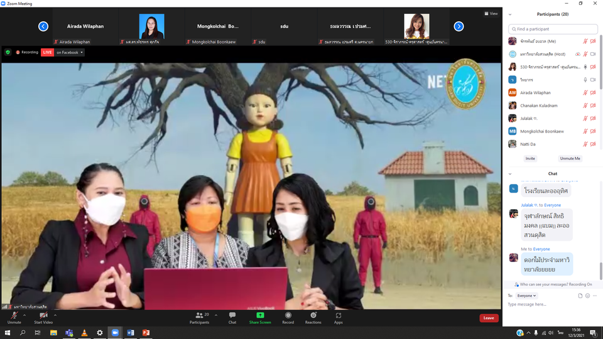Open chat more options (three dots)

[x=595, y=296]
